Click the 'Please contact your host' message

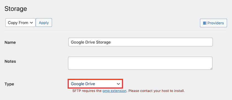pos(156,91)
